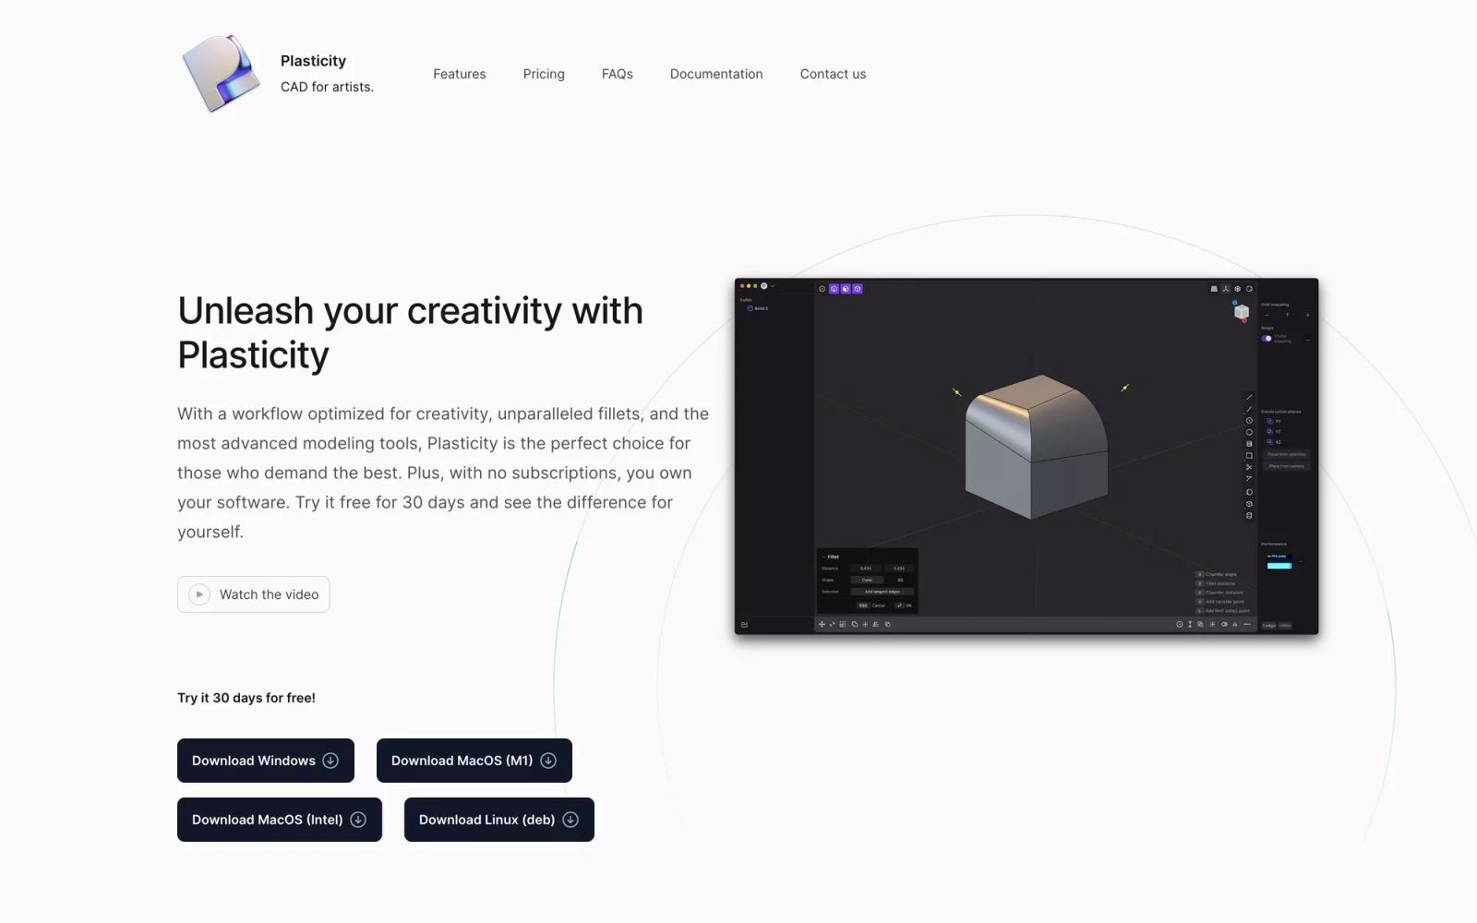Play the Watch the video button
1477x923 pixels.
[254, 594]
